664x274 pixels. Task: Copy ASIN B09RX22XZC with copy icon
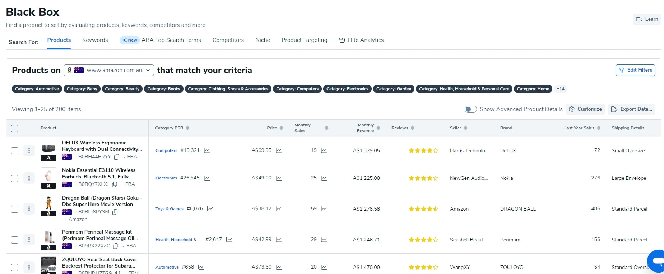point(116,246)
